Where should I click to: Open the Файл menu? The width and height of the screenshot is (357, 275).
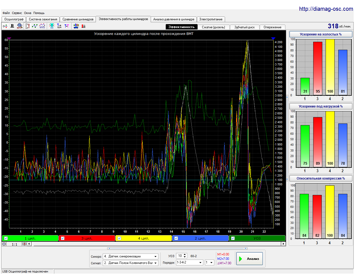coord(6,13)
